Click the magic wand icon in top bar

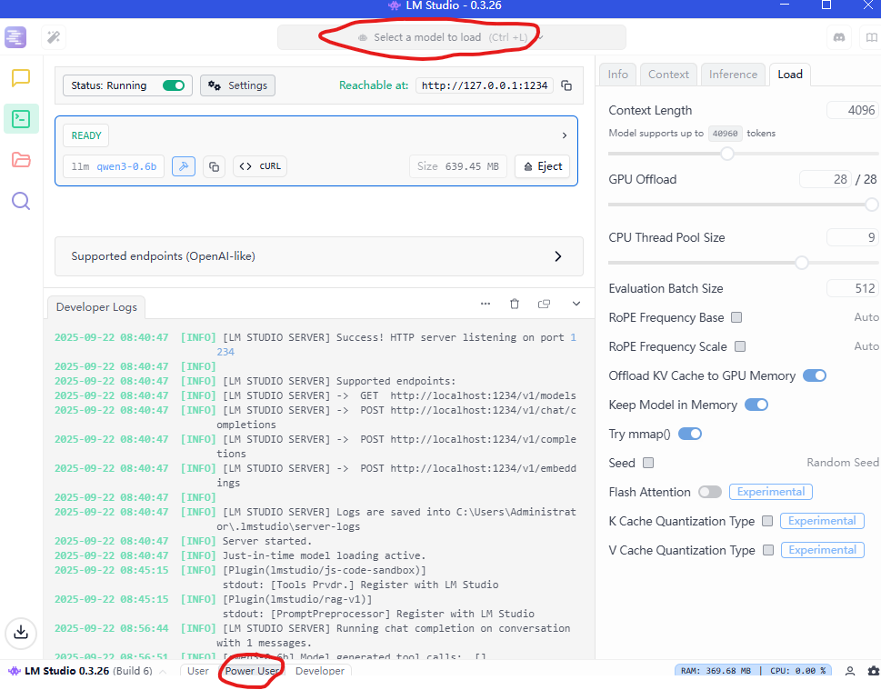tap(54, 37)
